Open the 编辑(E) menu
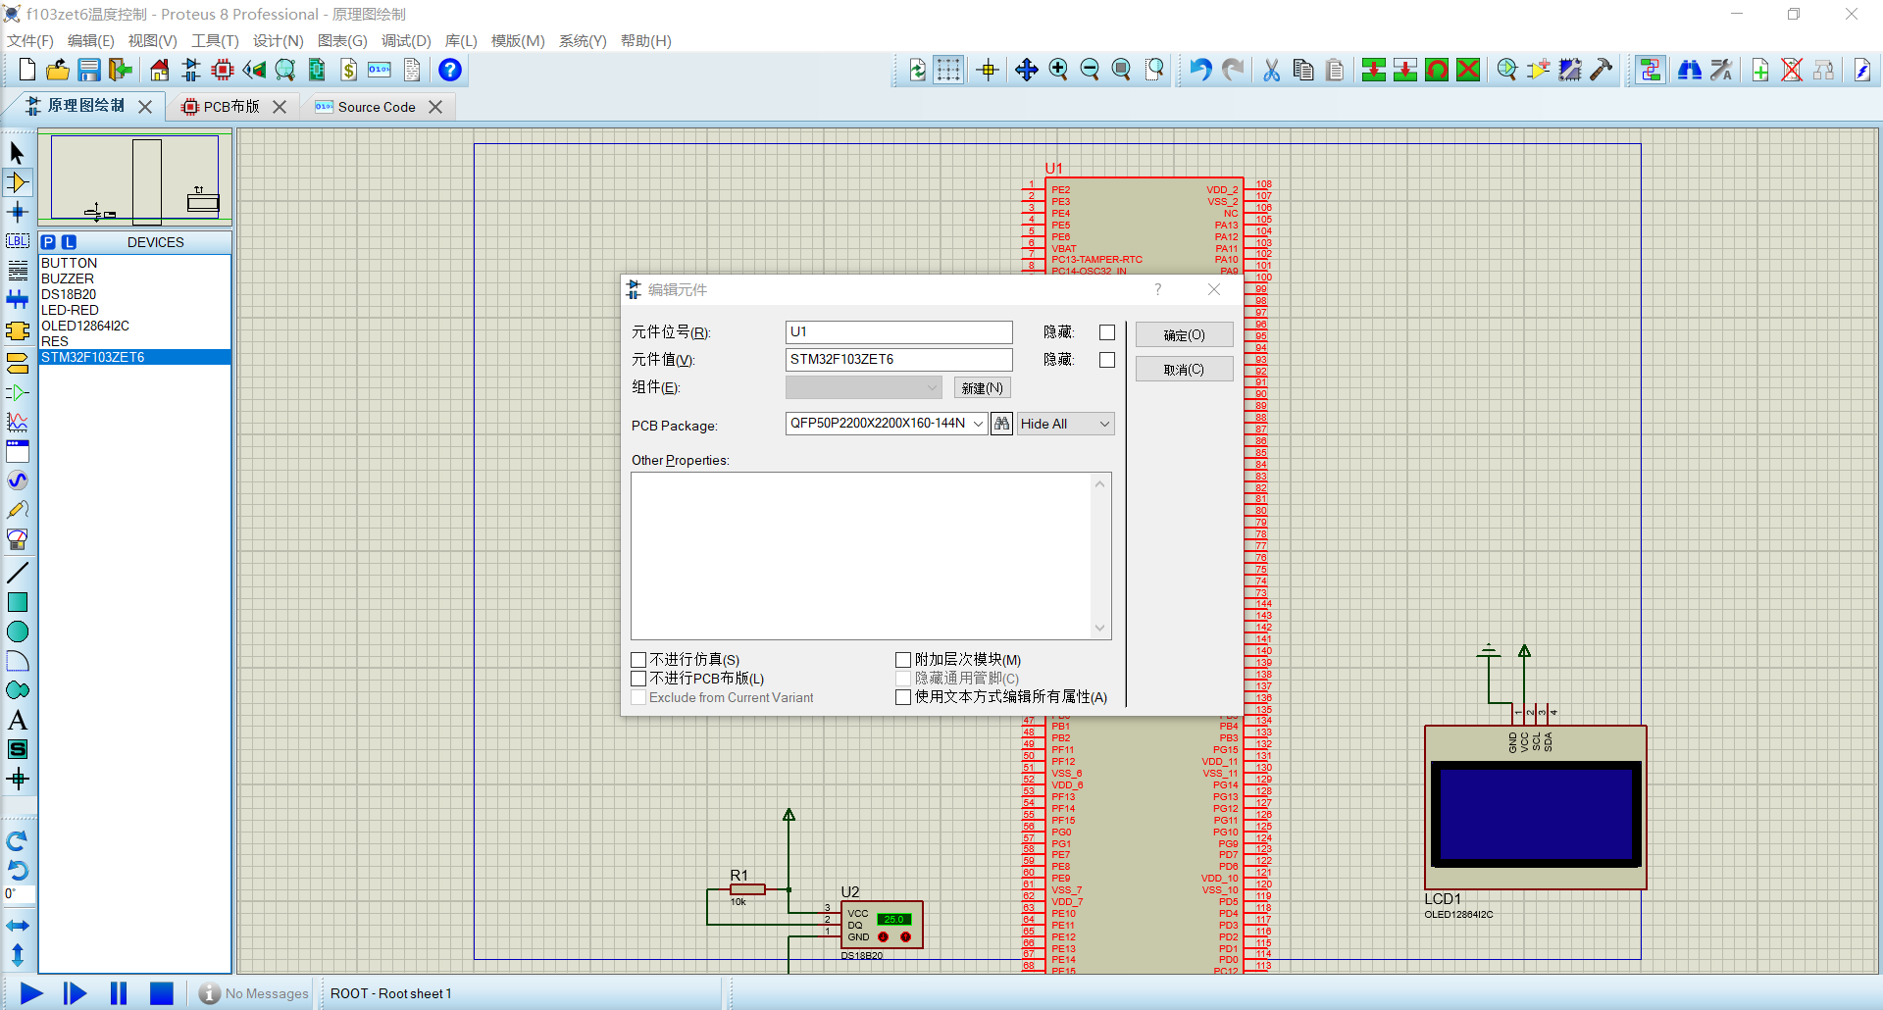 tap(91, 40)
